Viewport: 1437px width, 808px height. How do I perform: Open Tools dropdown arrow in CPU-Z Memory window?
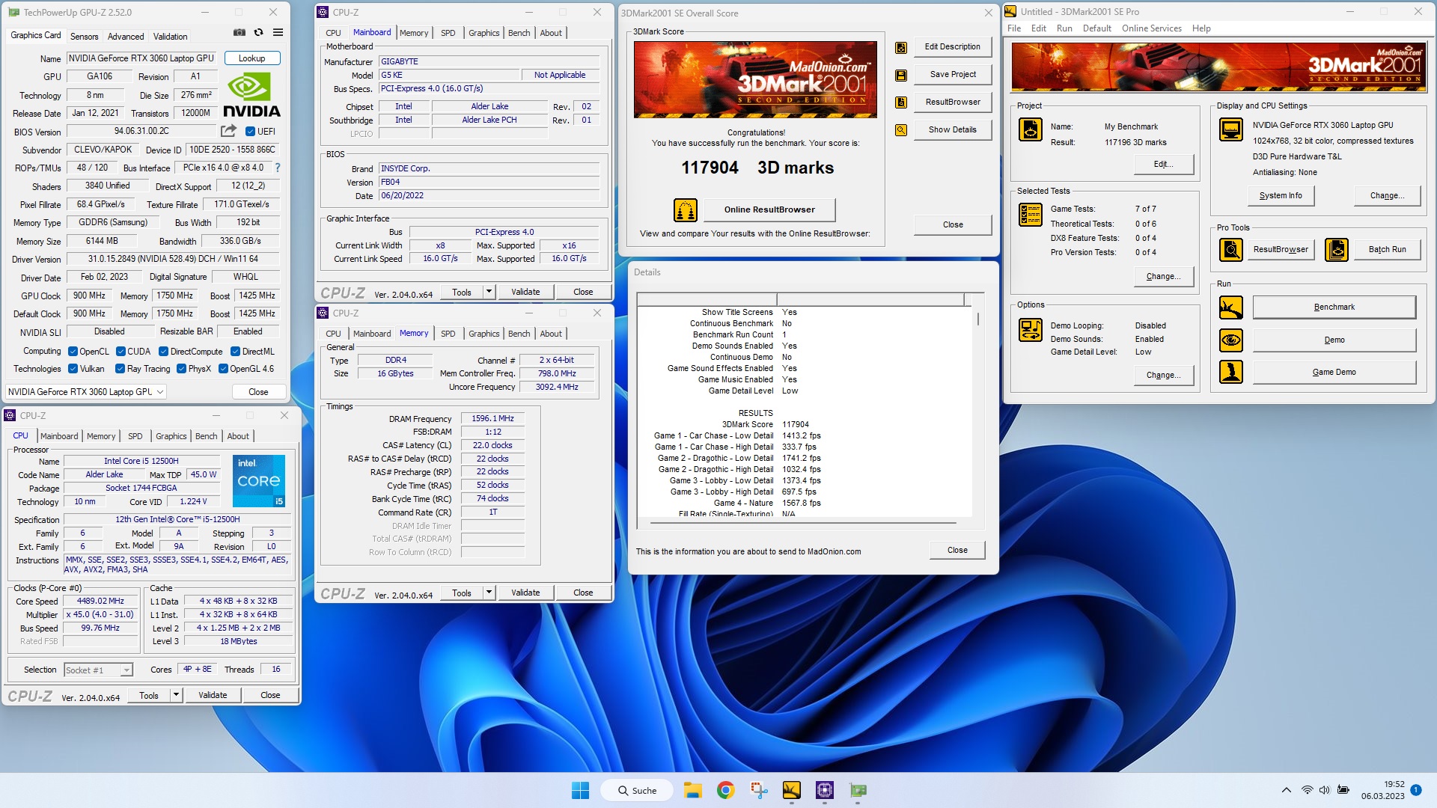tap(489, 593)
